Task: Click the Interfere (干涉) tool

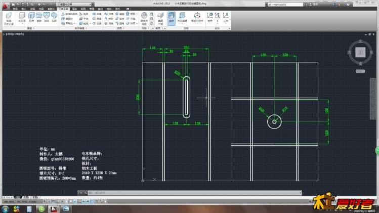Action: coord(84,19)
